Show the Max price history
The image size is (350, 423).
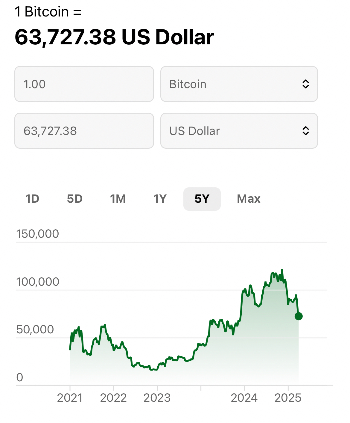coord(249,199)
